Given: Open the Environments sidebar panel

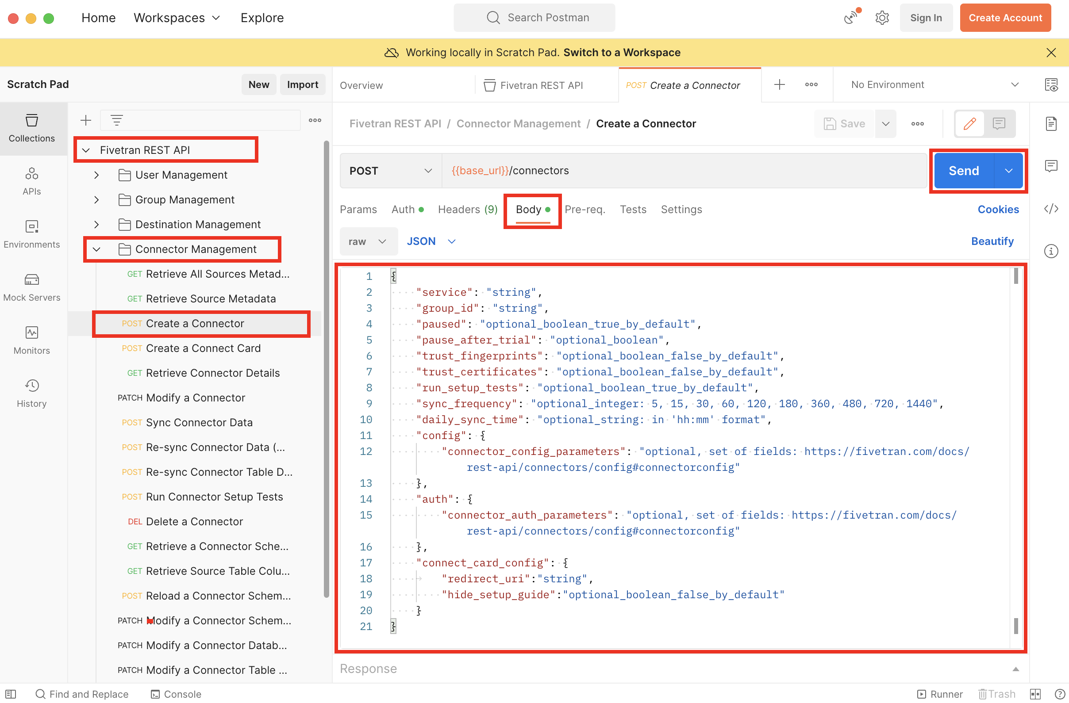Looking at the screenshot, I should (31, 234).
